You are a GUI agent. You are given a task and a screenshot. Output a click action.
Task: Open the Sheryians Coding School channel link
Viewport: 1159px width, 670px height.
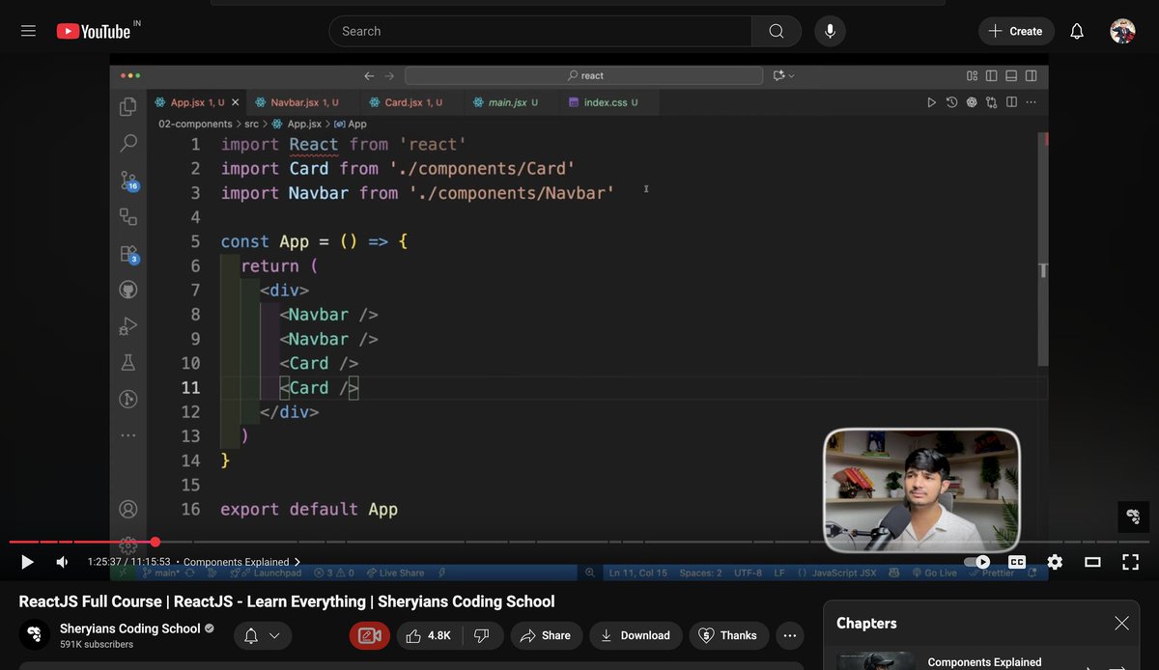(x=130, y=628)
